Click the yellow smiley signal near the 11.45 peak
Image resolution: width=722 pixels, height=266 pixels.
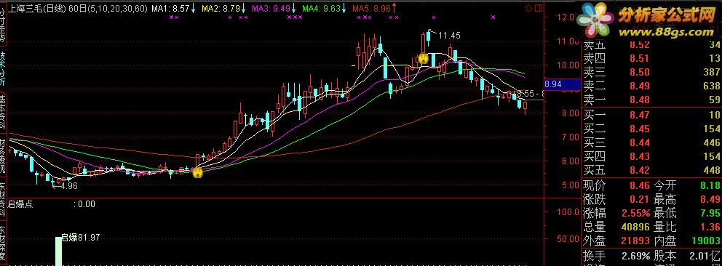point(423,58)
